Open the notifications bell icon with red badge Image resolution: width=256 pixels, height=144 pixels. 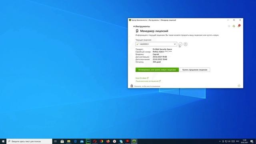(239, 26)
